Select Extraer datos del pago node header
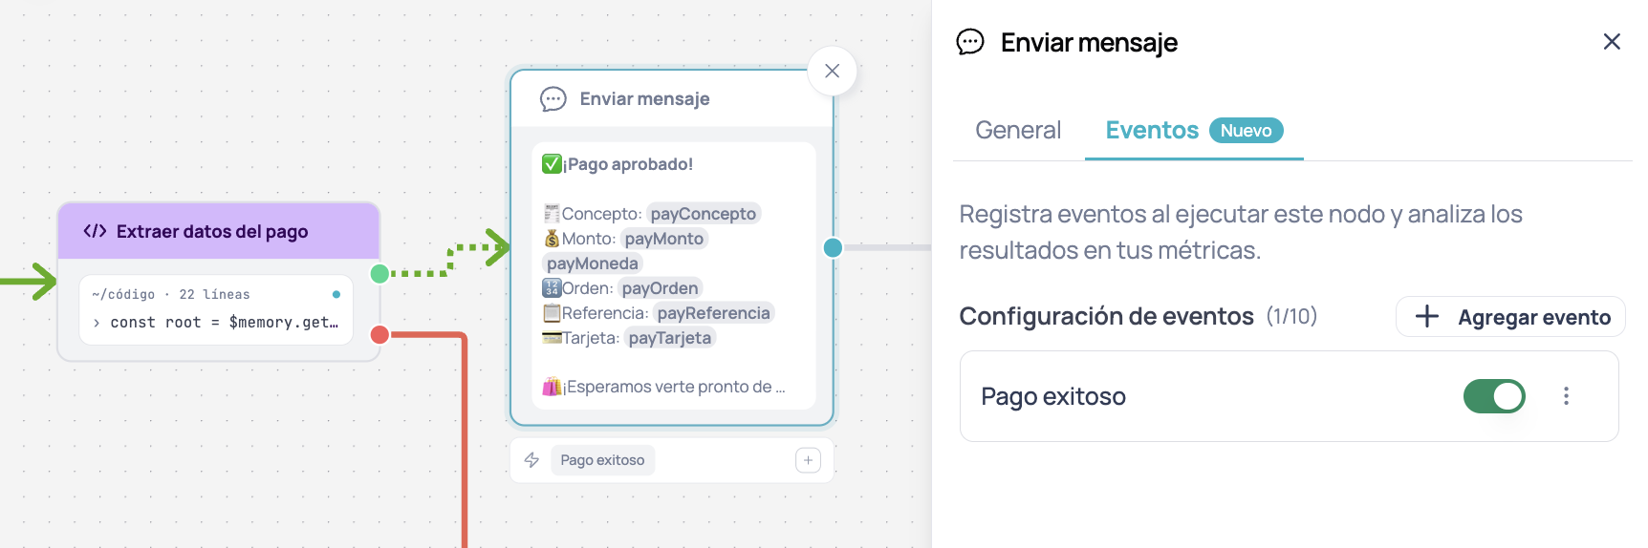Screen dimensions: 1648x548 click(219, 231)
